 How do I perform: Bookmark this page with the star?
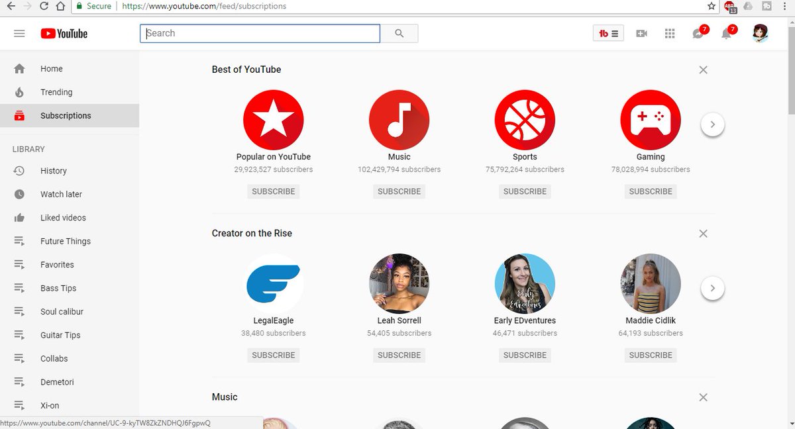[712, 6]
